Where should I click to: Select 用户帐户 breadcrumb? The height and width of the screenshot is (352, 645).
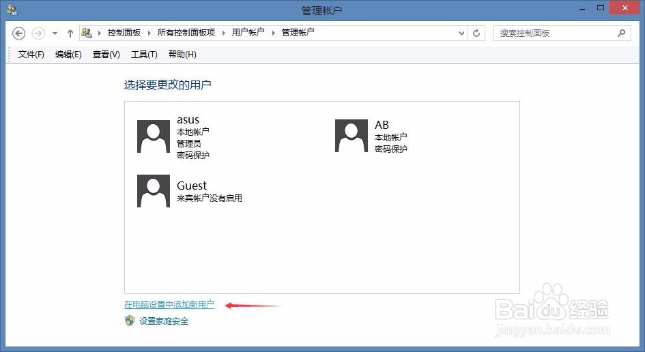coord(248,33)
